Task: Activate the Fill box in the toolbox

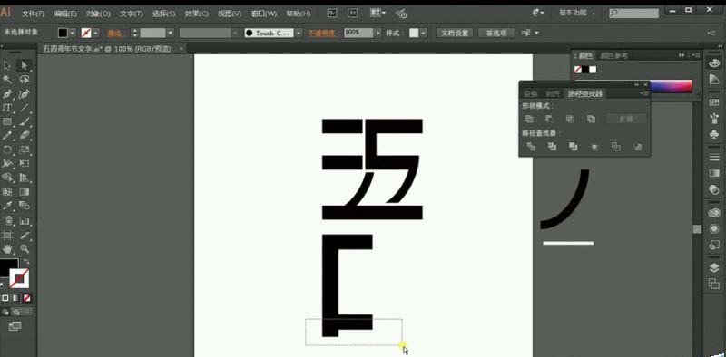Action: (8, 266)
